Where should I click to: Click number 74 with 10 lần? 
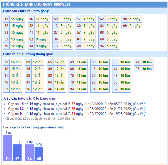click(x=137, y=62)
